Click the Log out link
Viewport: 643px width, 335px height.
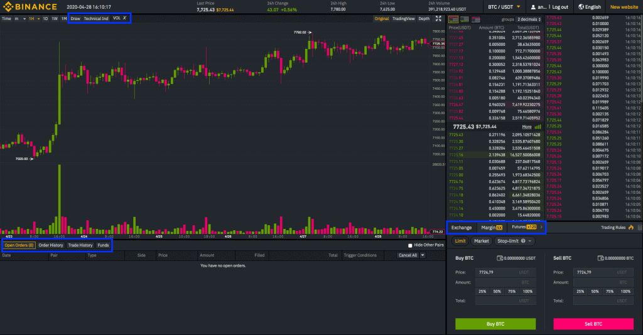(560, 7)
